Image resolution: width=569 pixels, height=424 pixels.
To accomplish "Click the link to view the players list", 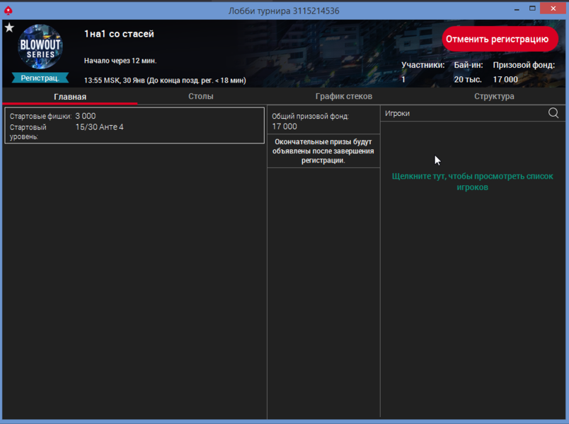I will coord(472,182).
